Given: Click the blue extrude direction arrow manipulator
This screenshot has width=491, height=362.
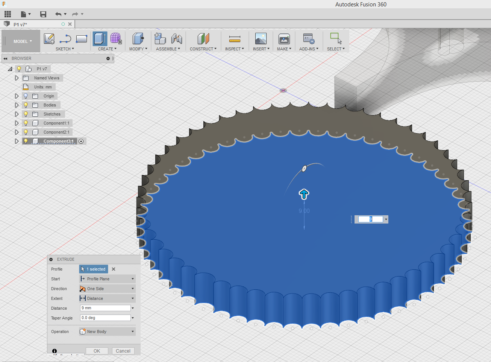Looking at the screenshot, I should (x=304, y=194).
